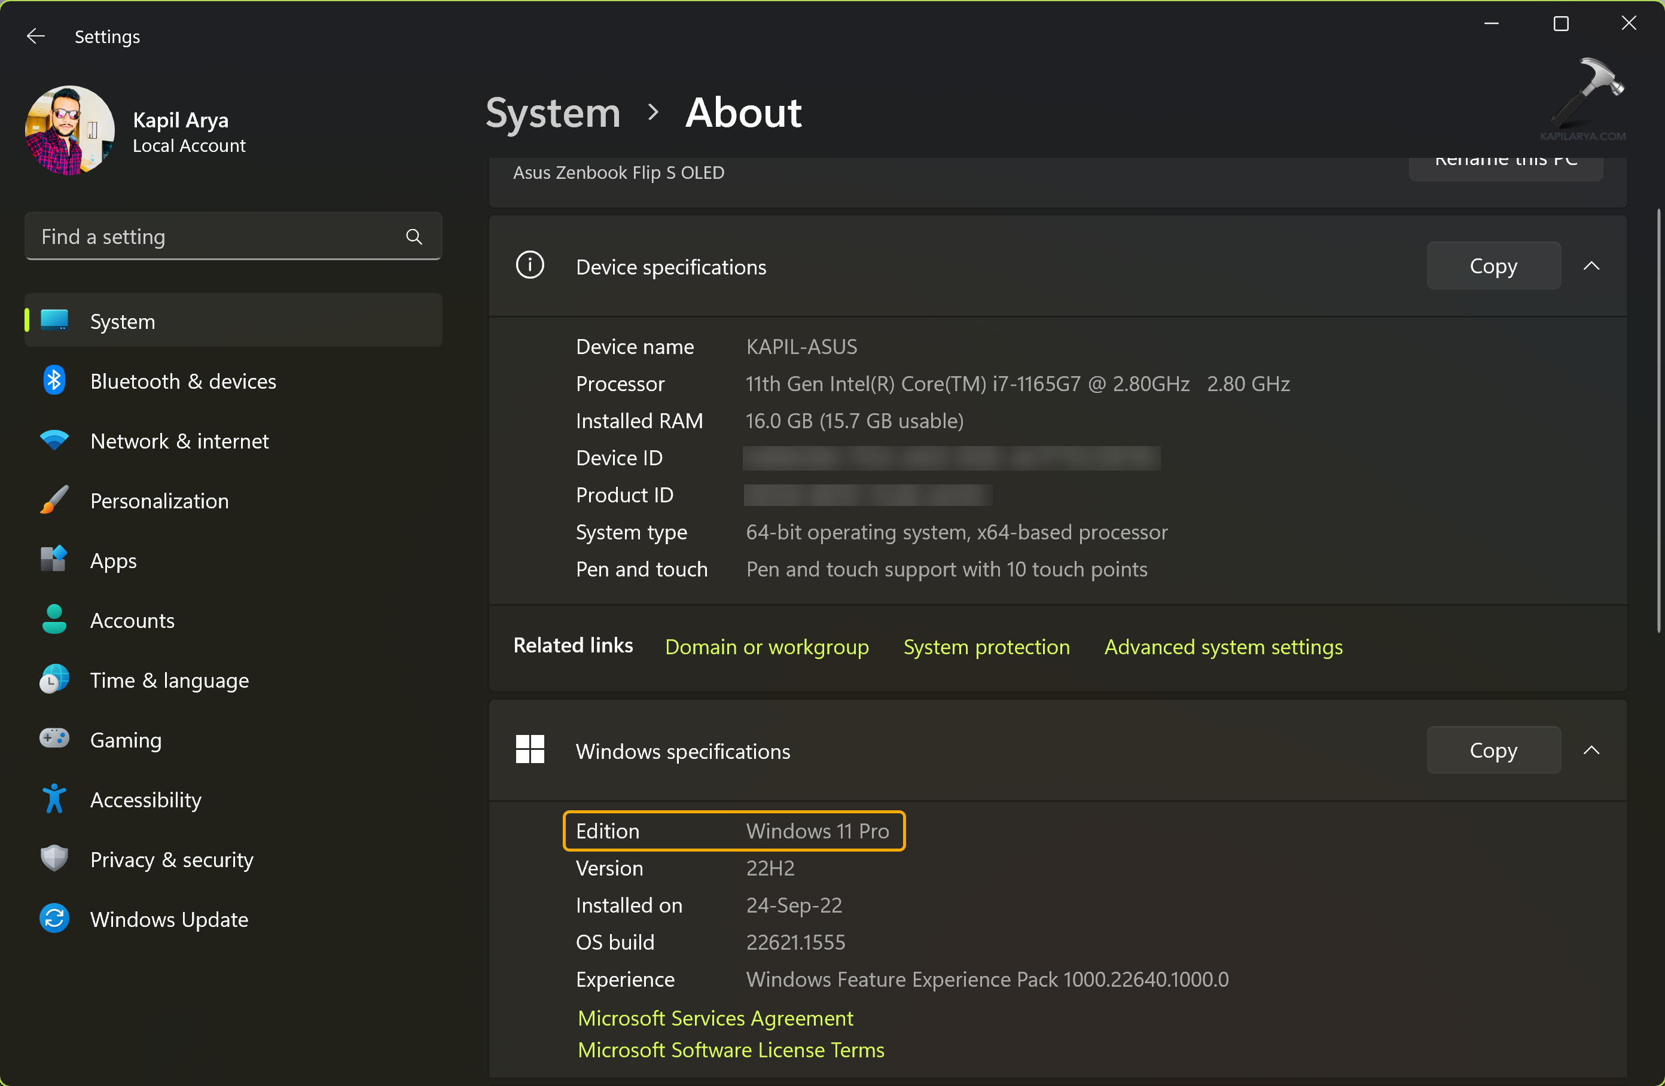Collapse the Device specifications section
This screenshot has width=1665, height=1086.
pyautogui.click(x=1591, y=266)
